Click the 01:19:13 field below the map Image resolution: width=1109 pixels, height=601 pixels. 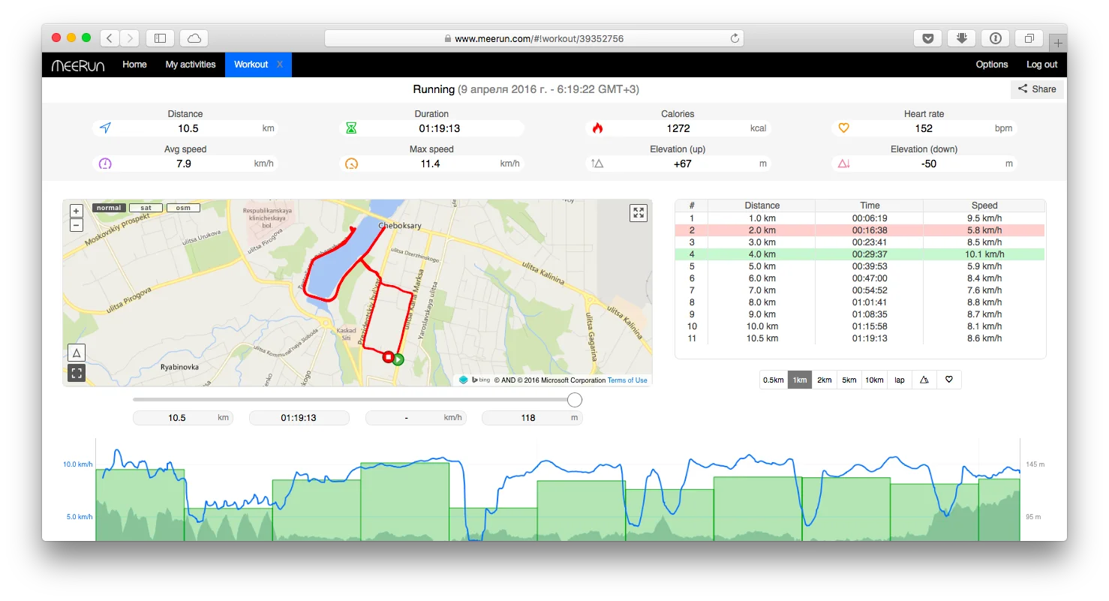pos(299,418)
